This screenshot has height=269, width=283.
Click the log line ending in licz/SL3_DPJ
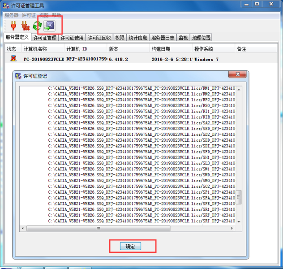tap(141, 163)
